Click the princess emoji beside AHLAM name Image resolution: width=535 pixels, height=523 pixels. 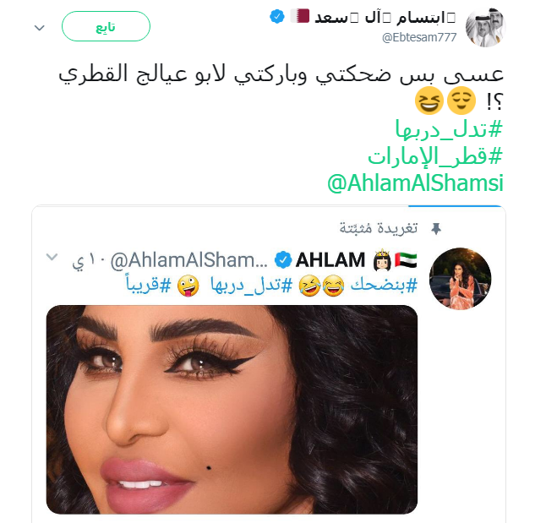pyautogui.click(x=382, y=260)
